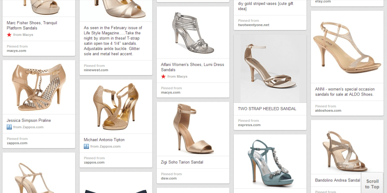This screenshot has height=193, width=387.
Task: Visit the twotwentyone.net source link
Action: (253, 25)
